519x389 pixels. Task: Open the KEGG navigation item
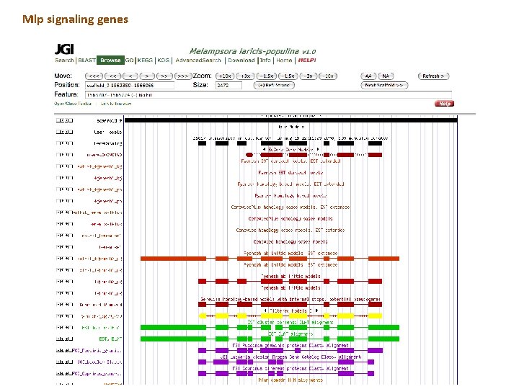coord(145,61)
